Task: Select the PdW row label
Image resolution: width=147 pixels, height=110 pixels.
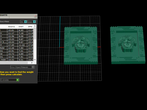Action: (3, 48)
